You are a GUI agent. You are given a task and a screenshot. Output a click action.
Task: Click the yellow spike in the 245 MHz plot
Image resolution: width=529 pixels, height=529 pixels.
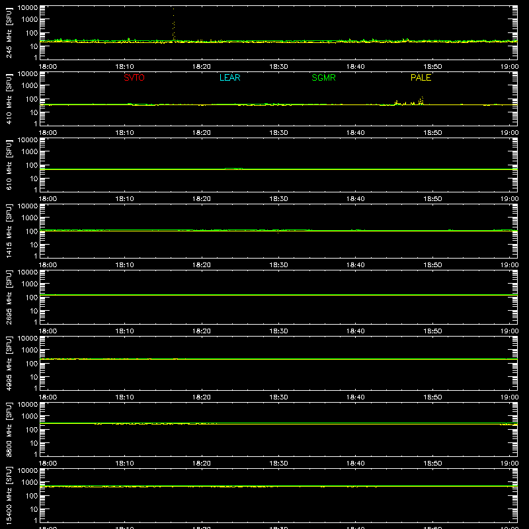173,24
